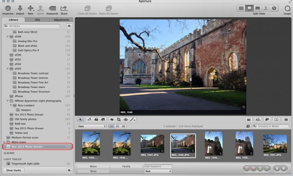Expand the Mono scans folder

[4, 142]
